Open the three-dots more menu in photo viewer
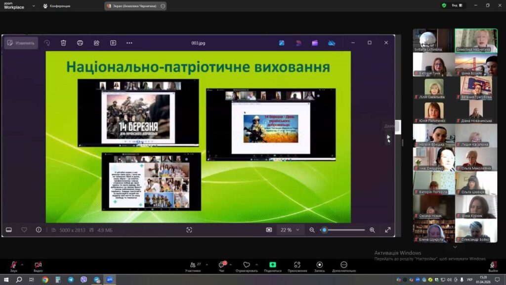 click(129, 43)
